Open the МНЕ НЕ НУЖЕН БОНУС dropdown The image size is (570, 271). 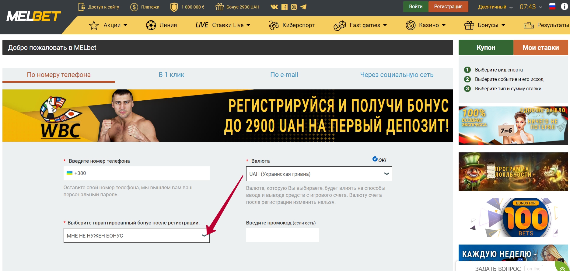click(x=136, y=235)
